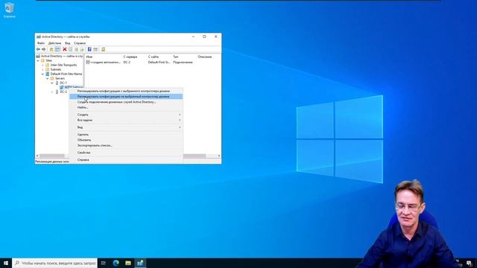Open the Вид menu in the menu bar

tap(68, 43)
